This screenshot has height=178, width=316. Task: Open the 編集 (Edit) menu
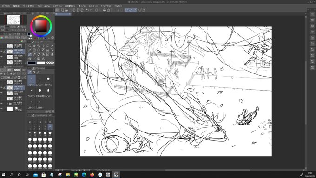(x=17, y=6)
